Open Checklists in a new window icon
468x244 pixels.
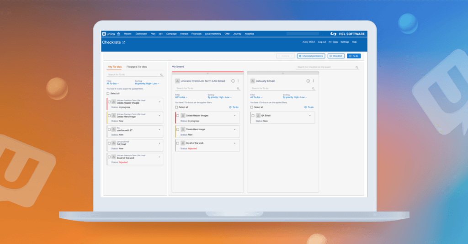tap(123, 42)
